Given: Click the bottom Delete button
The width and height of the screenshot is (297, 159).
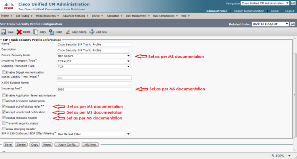Looking at the screenshot, I should pyautogui.click(x=21, y=144).
